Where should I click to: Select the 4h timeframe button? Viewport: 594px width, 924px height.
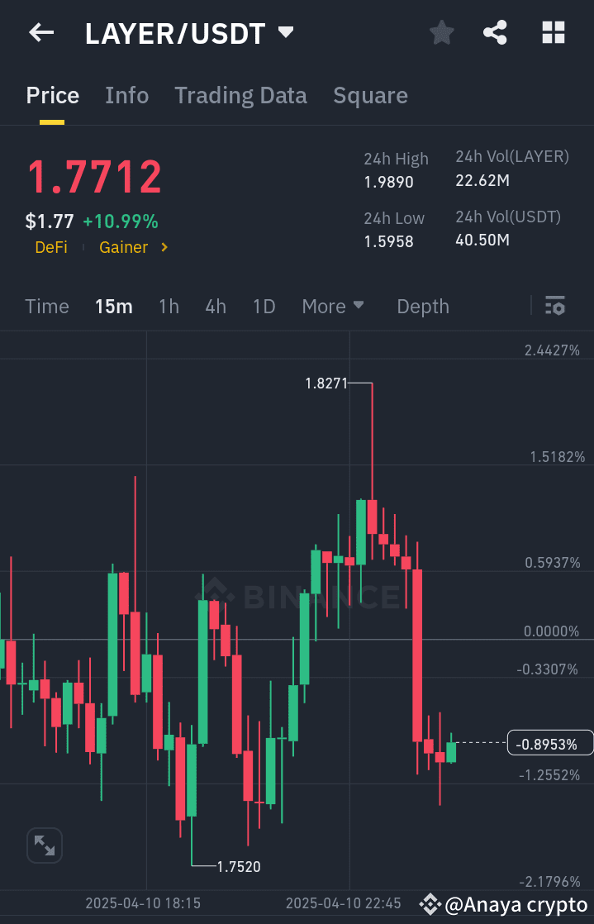click(x=216, y=306)
